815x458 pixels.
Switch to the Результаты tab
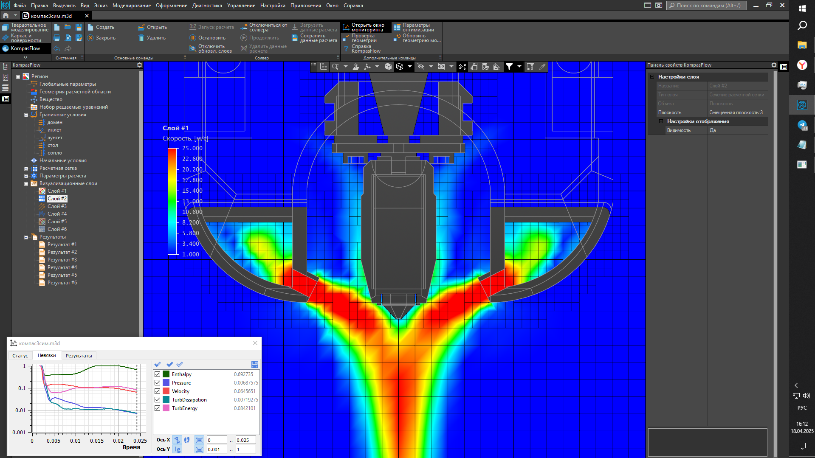coord(79,356)
